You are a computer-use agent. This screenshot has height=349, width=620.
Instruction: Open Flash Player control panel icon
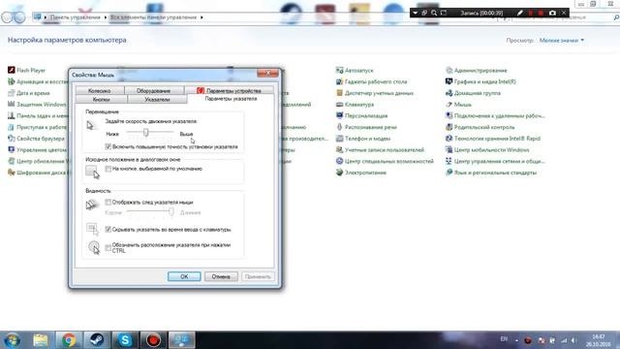pyautogui.click(x=26, y=70)
